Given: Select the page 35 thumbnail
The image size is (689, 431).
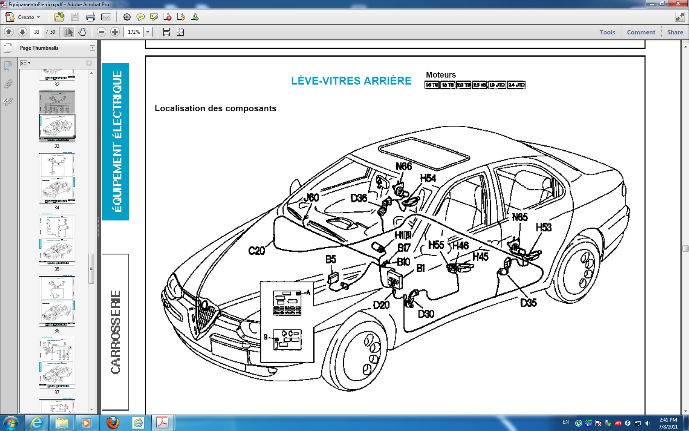Looking at the screenshot, I should pyautogui.click(x=57, y=239).
